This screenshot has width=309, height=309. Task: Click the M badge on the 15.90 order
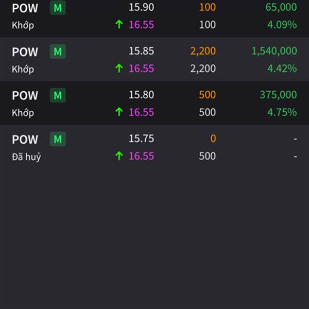(x=58, y=8)
